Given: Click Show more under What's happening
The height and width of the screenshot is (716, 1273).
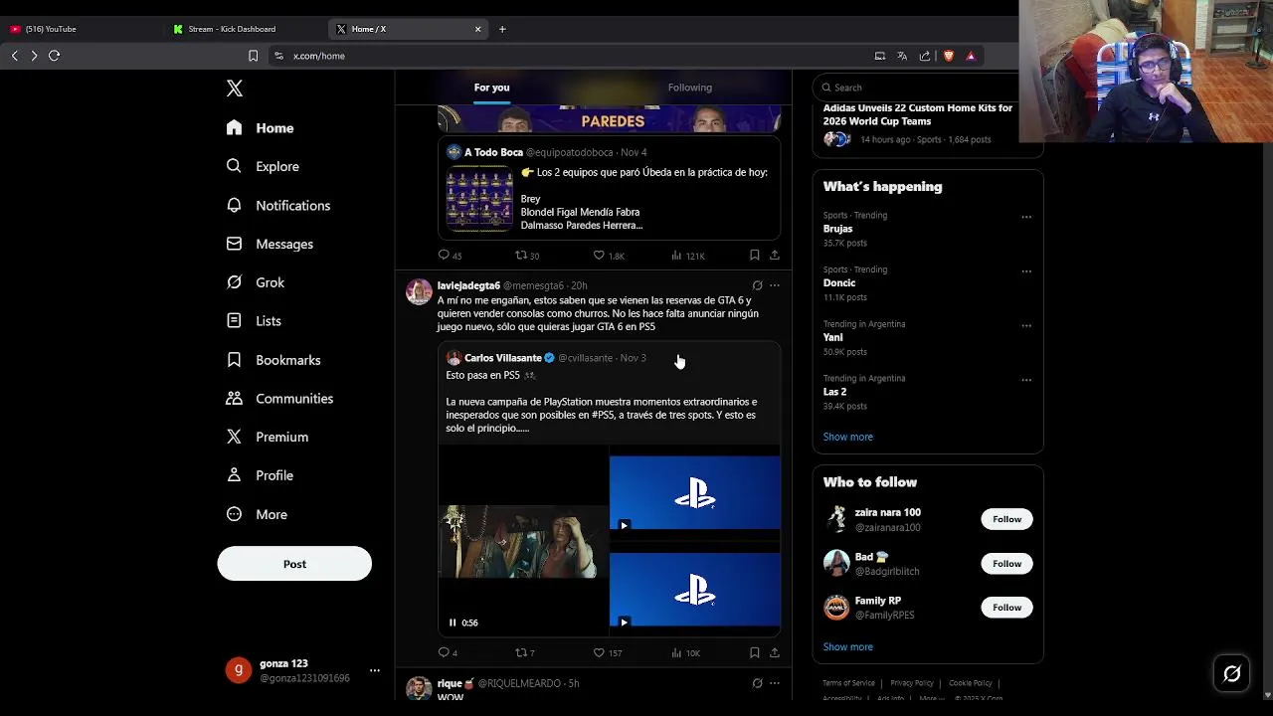Looking at the screenshot, I should (848, 437).
